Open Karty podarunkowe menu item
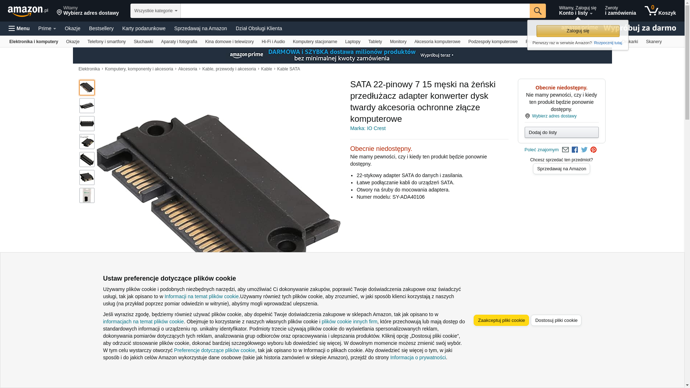Viewport: 690px width, 388px height. coord(144,28)
